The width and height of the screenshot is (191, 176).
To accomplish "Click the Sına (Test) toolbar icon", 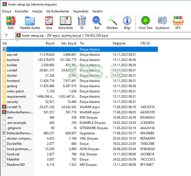I will tap(49, 21).
